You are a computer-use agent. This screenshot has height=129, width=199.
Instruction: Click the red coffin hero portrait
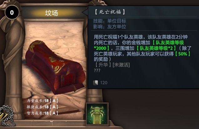click(55, 67)
